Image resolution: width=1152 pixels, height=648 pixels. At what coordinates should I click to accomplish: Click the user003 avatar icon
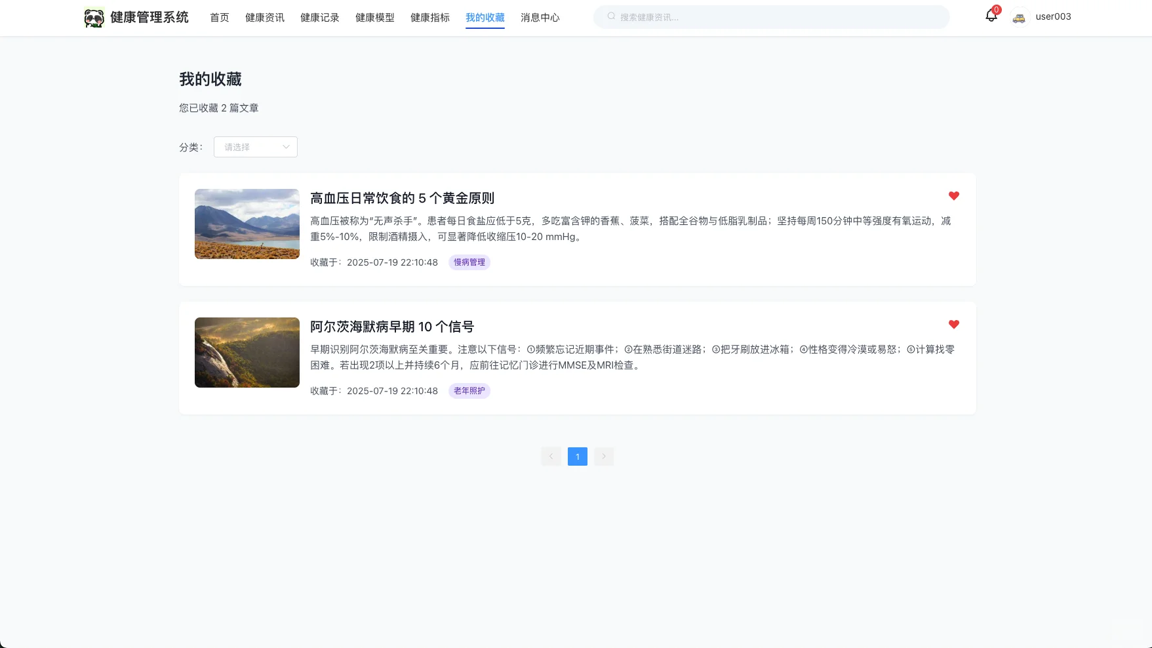pyautogui.click(x=1019, y=16)
